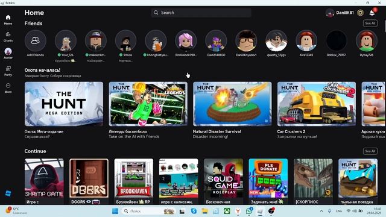Open The Hunt Mega Edition banner
Image resolution: width=386 pixels, height=217 pixels.
pos(64,104)
